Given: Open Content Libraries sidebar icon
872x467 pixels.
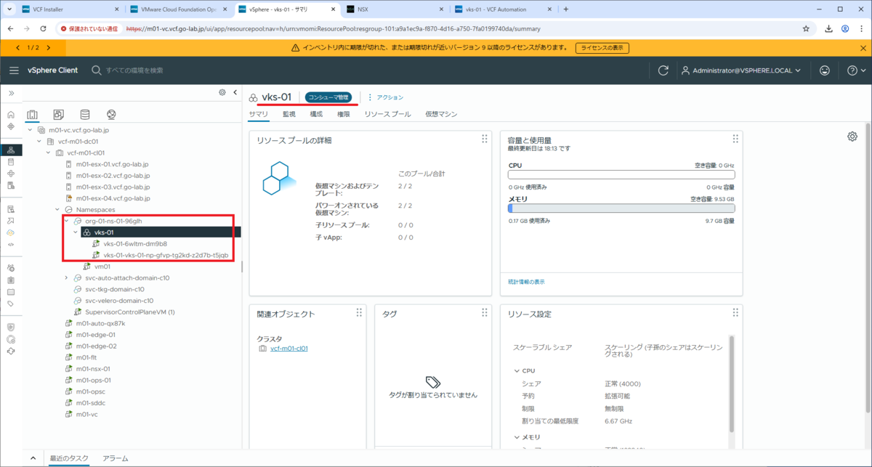Looking at the screenshot, I should tap(10, 162).
